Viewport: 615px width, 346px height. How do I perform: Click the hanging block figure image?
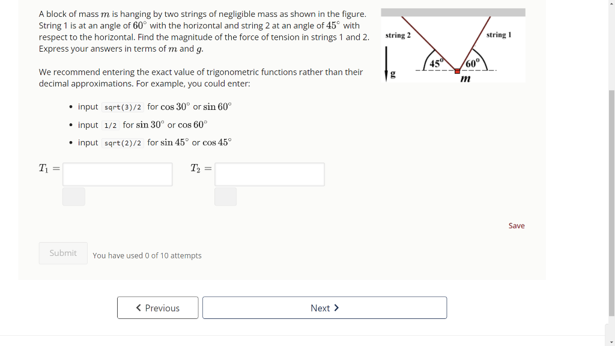453,45
